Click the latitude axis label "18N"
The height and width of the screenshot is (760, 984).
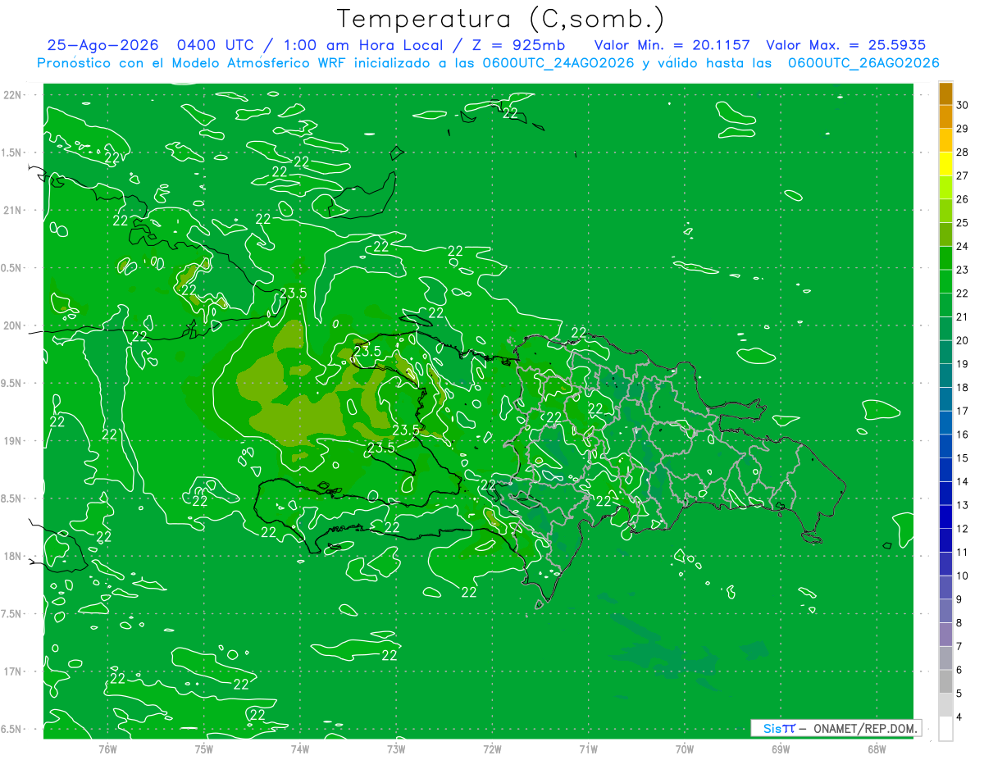click(14, 556)
